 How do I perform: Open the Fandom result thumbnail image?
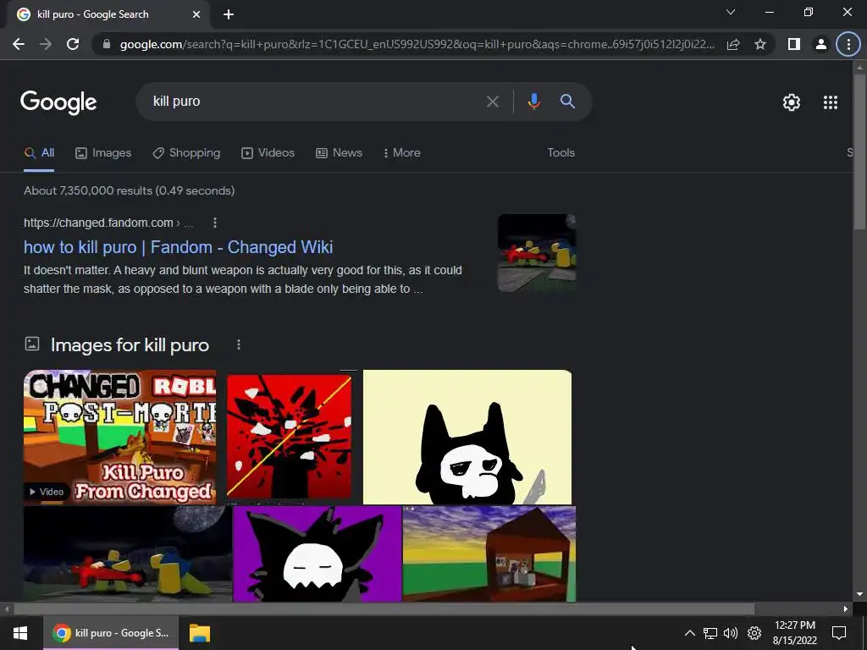click(537, 253)
